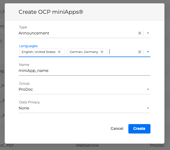Select the ProDoc value in Group field
The image size is (170, 150).
(26, 89)
